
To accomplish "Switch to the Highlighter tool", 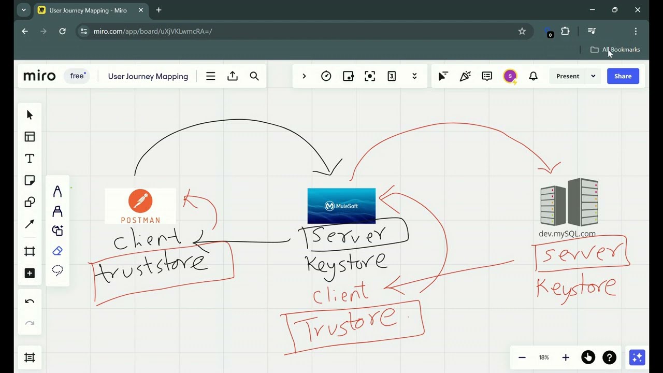I will tap(57, 211).
